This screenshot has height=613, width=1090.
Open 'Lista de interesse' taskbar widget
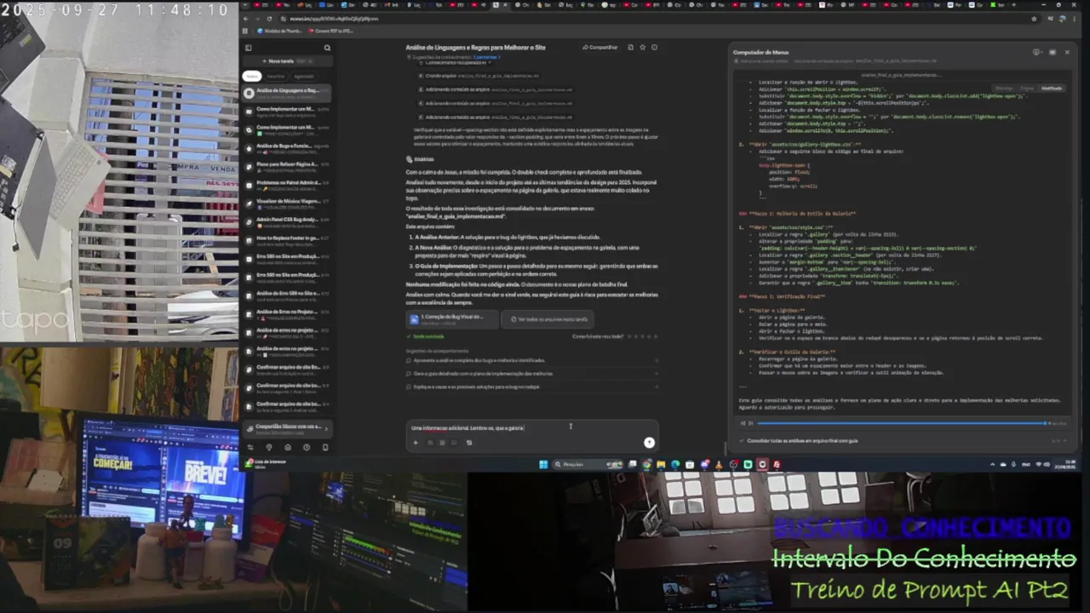[x=267, y=464]
